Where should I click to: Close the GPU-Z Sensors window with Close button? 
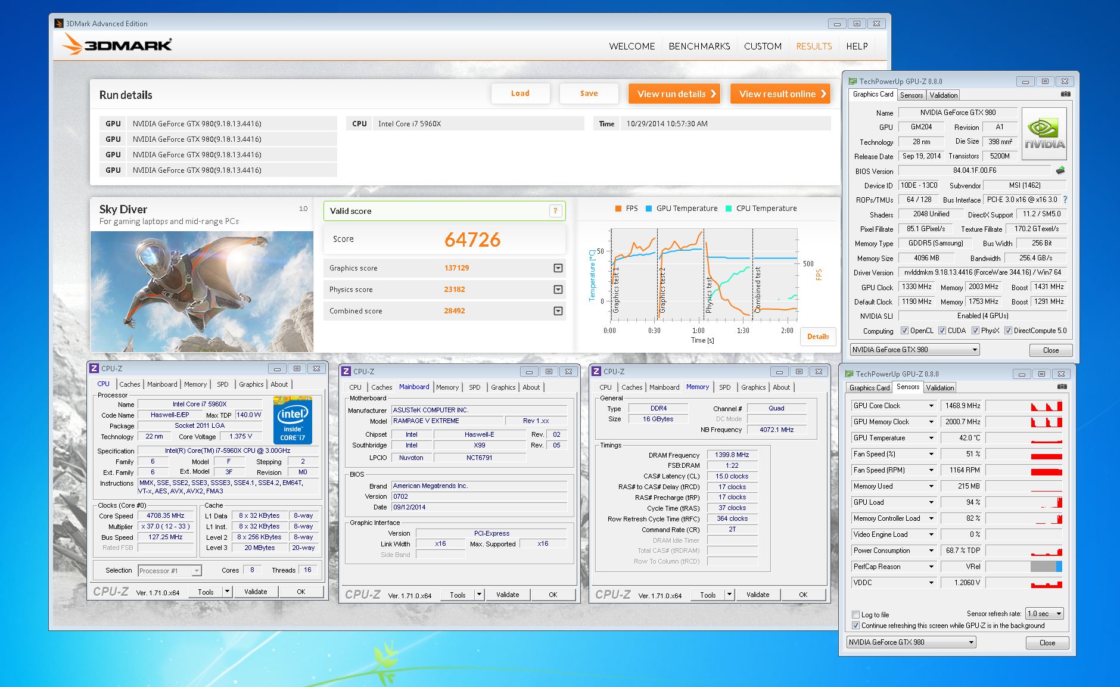[1047, 643]
